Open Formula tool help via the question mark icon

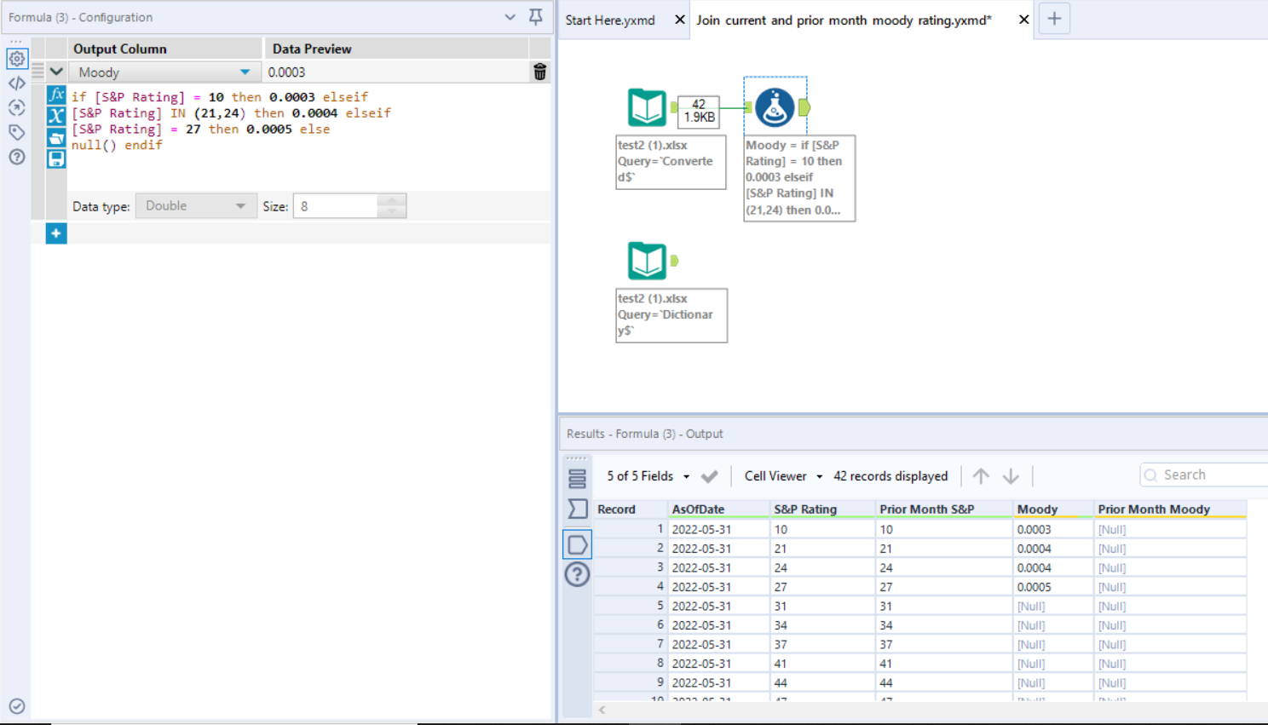pos(17,158)
